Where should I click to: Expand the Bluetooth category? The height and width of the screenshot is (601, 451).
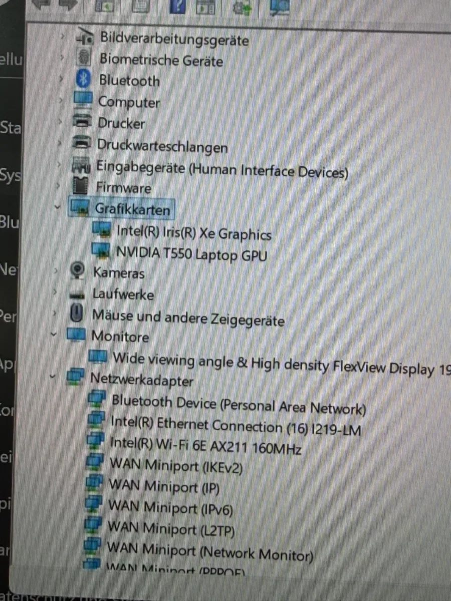click(x=62, y=79)
